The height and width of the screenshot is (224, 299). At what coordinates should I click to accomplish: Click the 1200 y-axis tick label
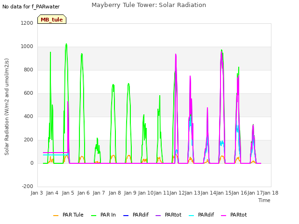27,23
